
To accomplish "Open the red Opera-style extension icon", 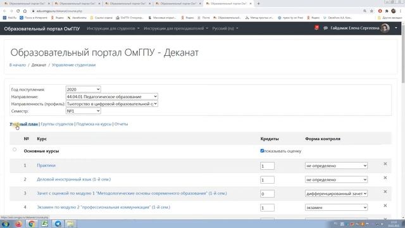I will [x=380, y=11].
